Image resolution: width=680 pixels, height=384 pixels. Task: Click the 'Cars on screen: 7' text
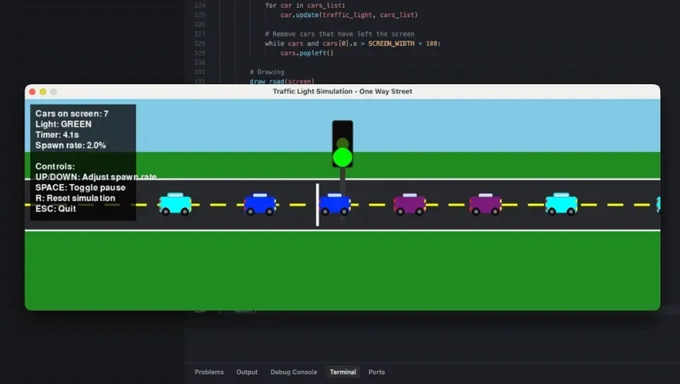[72, 113]
